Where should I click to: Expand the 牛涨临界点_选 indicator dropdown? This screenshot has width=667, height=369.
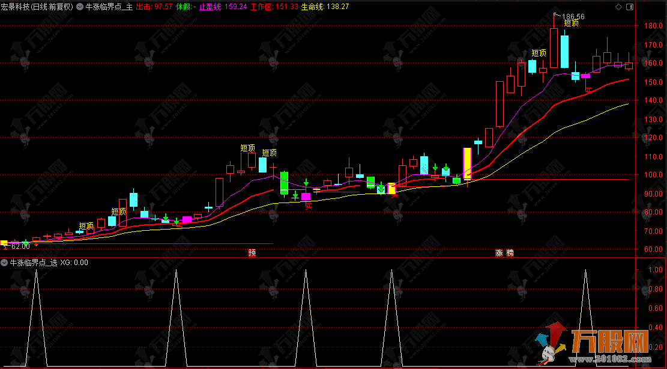click(5, 263)
